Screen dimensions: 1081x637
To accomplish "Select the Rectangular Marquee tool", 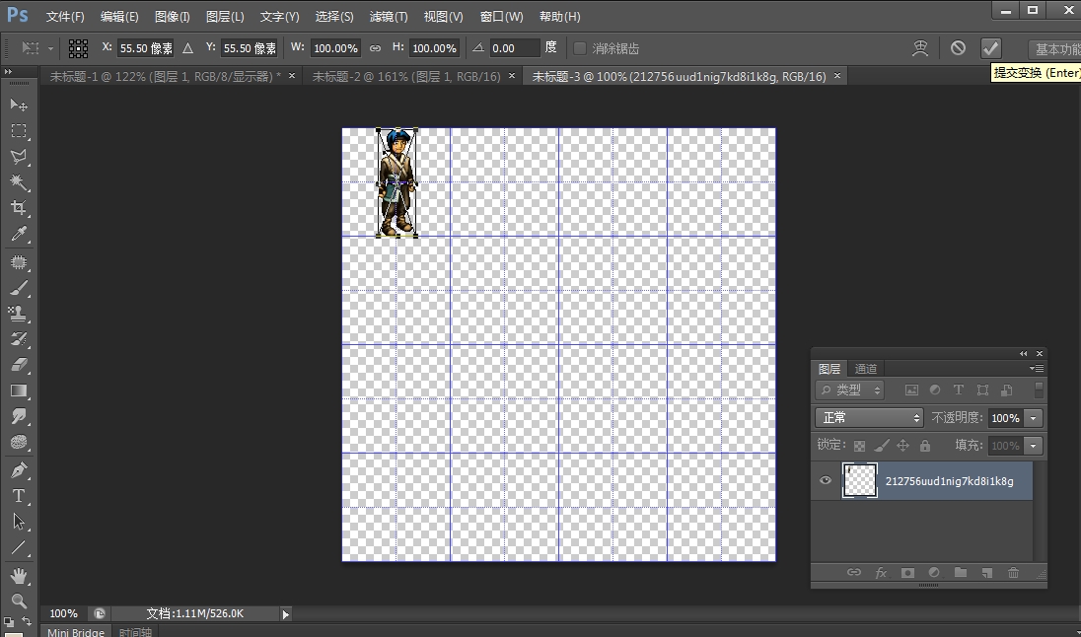I will click(19, 131).
